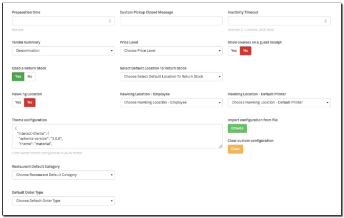Click inside the Theme configuration JSON textarea
The image size is (344, 218).
[117, 136]
